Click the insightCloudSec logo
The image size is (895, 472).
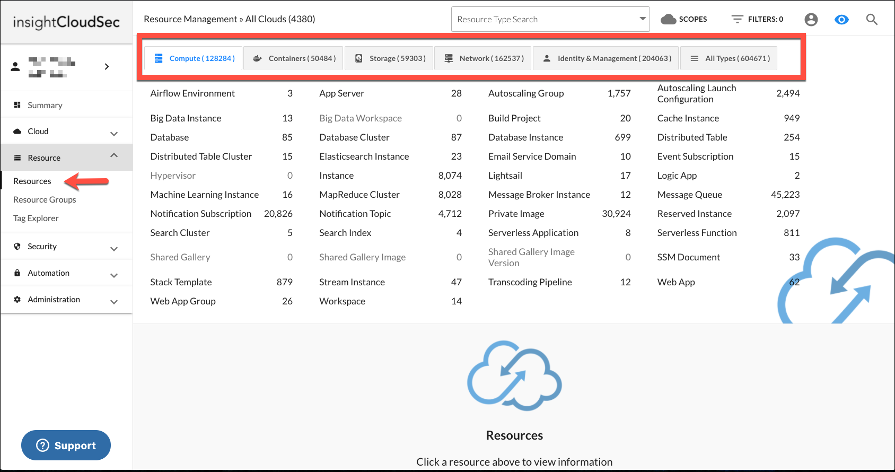pyautogui.click(x=66, y=22)
